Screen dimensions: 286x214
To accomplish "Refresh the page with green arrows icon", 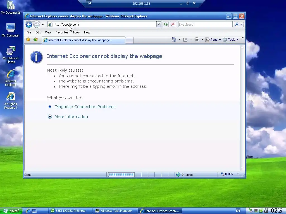I will pyautogui.click(x=165, y=25).
